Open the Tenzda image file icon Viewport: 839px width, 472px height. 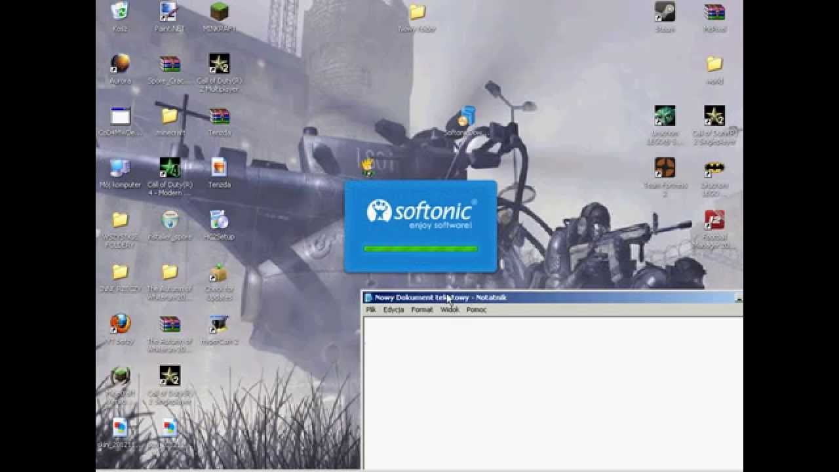(x=219, y=167)
